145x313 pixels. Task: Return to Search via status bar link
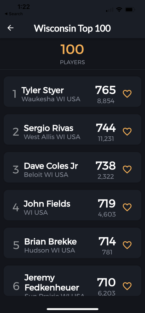pyautogui.click(x=14, y=14)
